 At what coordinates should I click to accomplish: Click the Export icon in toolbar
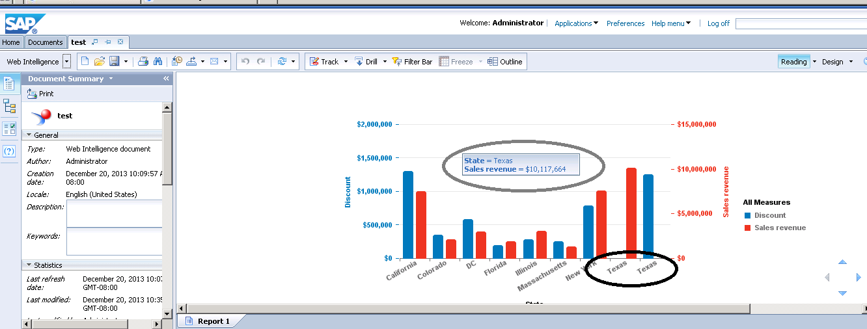click(x=192, y=62)
